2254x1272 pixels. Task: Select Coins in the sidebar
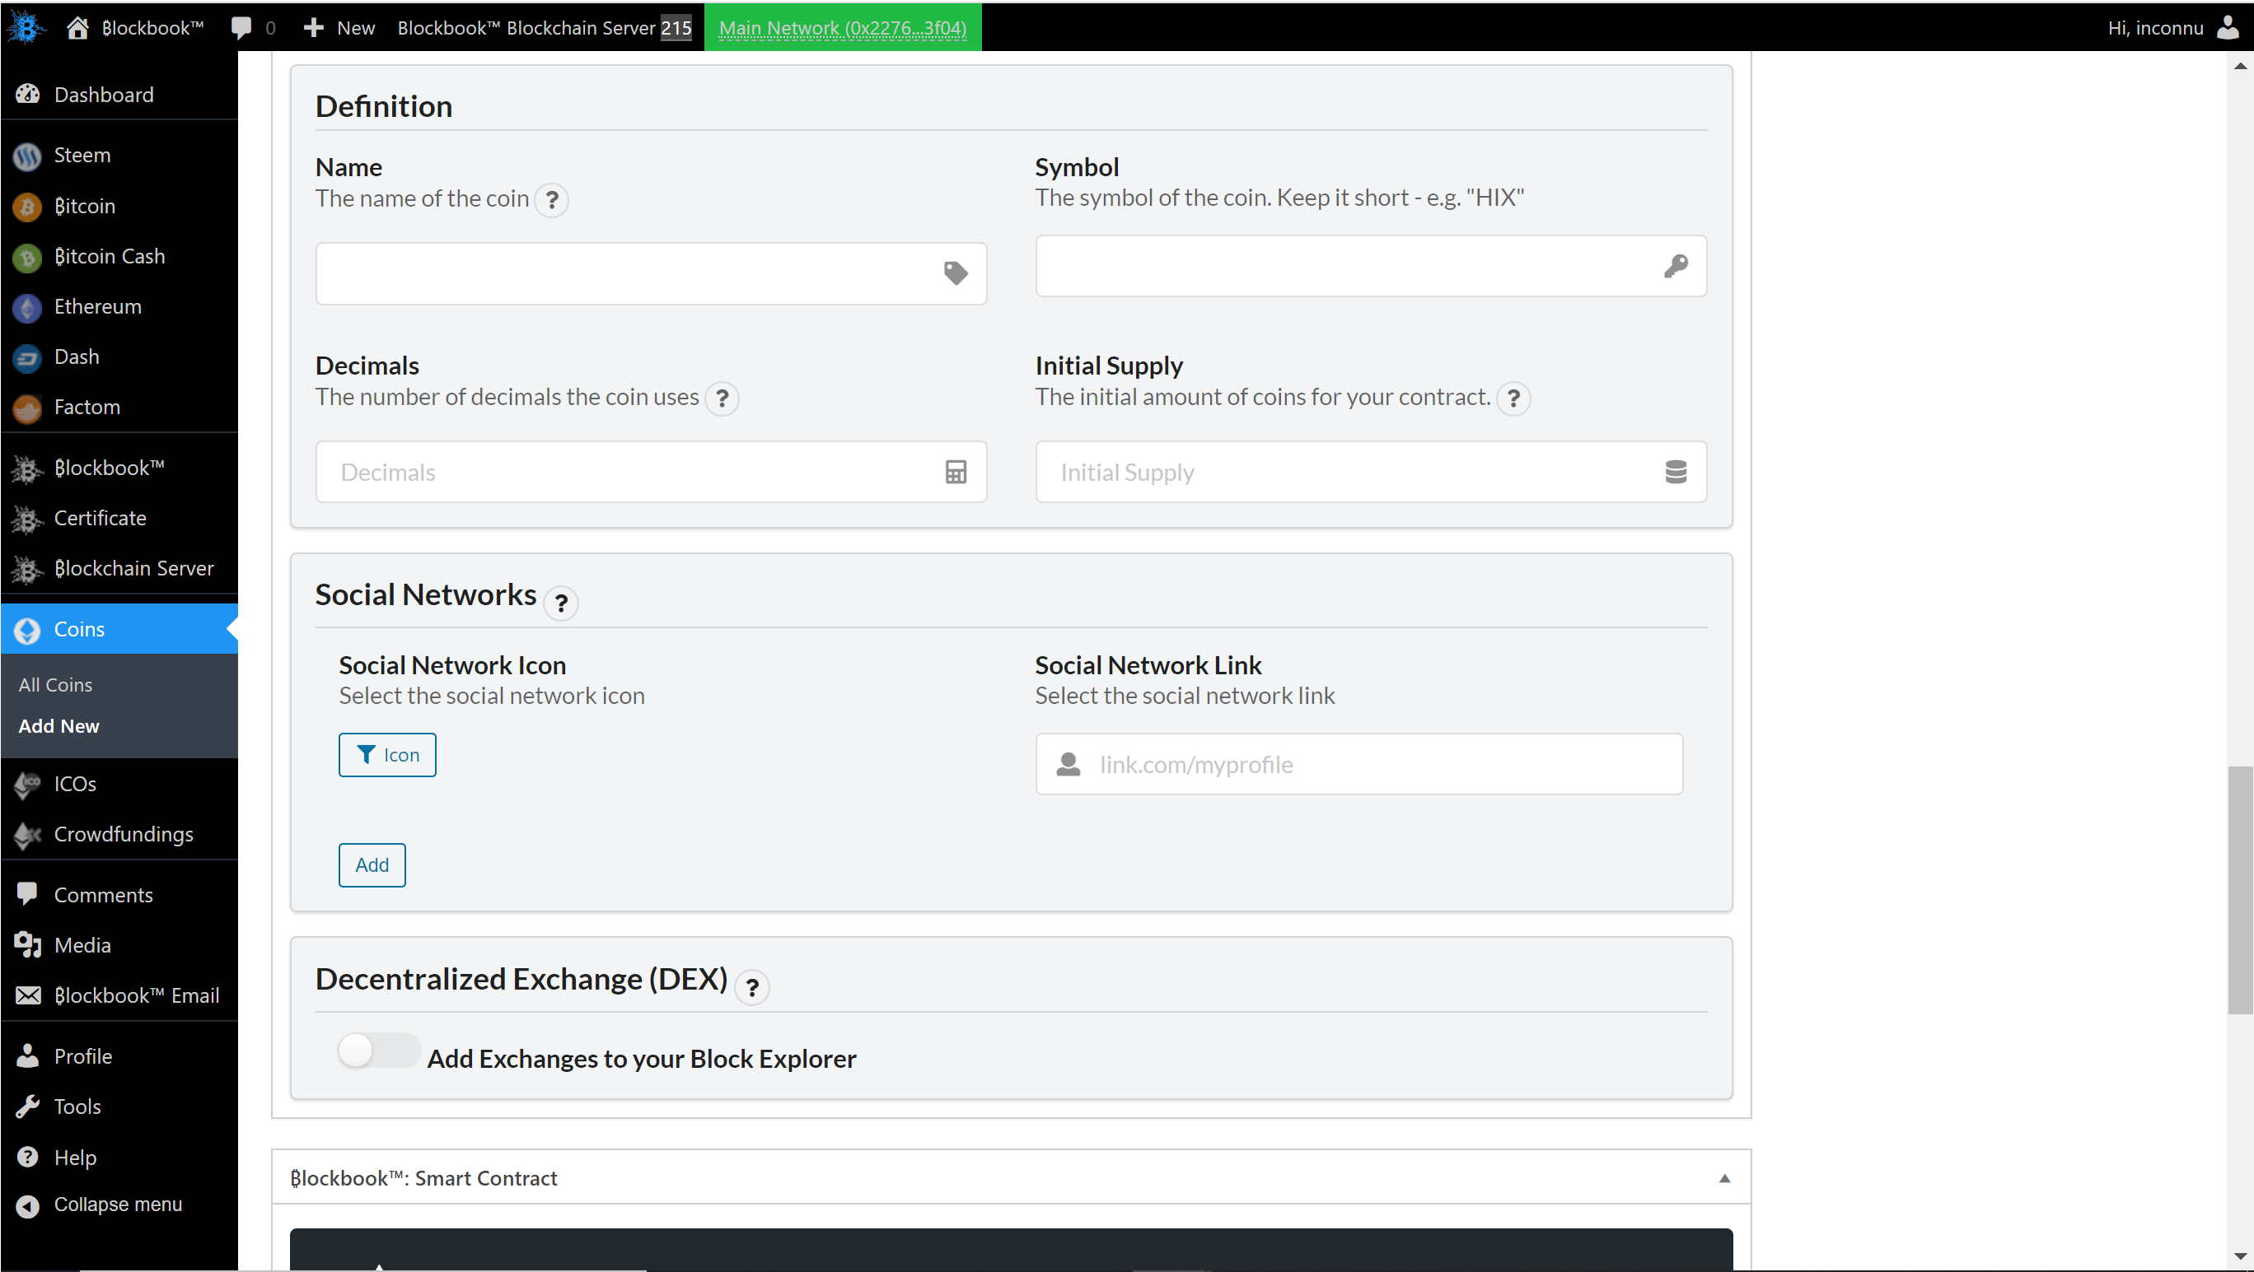point(119,628)
